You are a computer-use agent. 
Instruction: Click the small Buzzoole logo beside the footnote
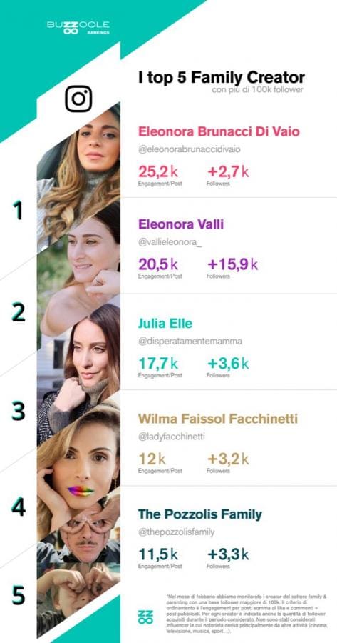[146, 617]
